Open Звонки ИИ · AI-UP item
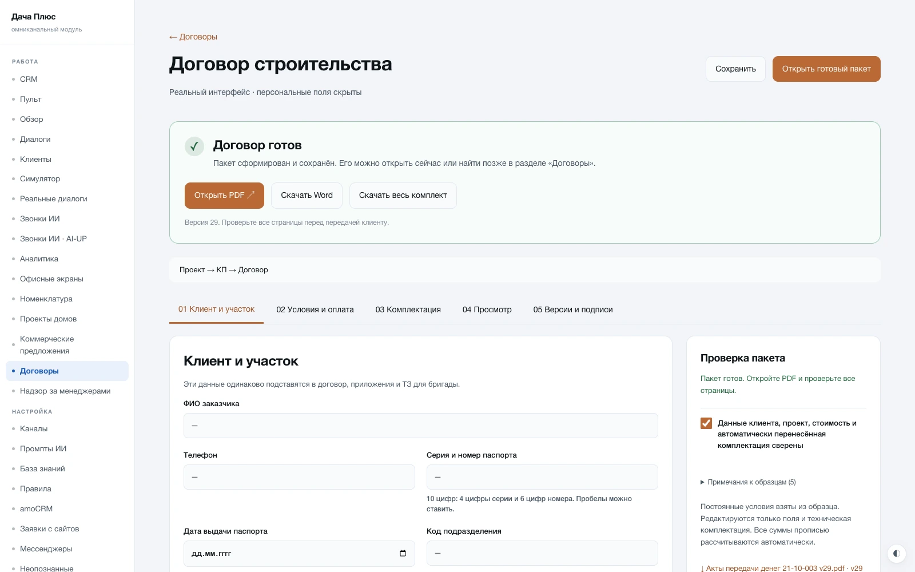Screen dimensions: 915x572 pyautogui.click(x=67, y=239)
